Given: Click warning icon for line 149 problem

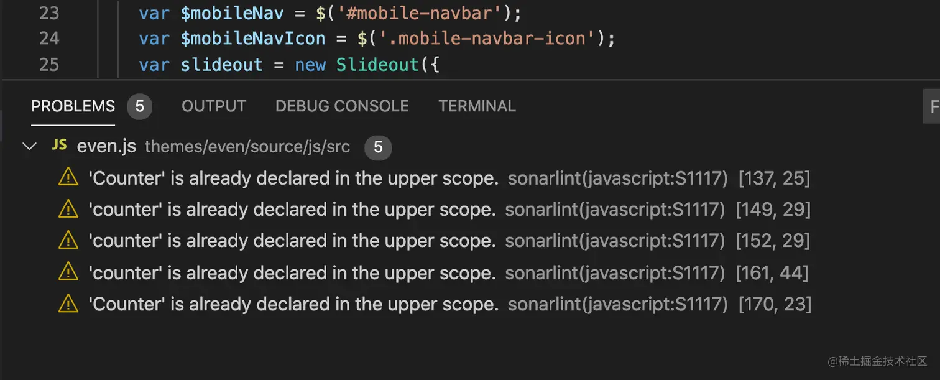Looking at the screenshot, I should pos(68,210).
